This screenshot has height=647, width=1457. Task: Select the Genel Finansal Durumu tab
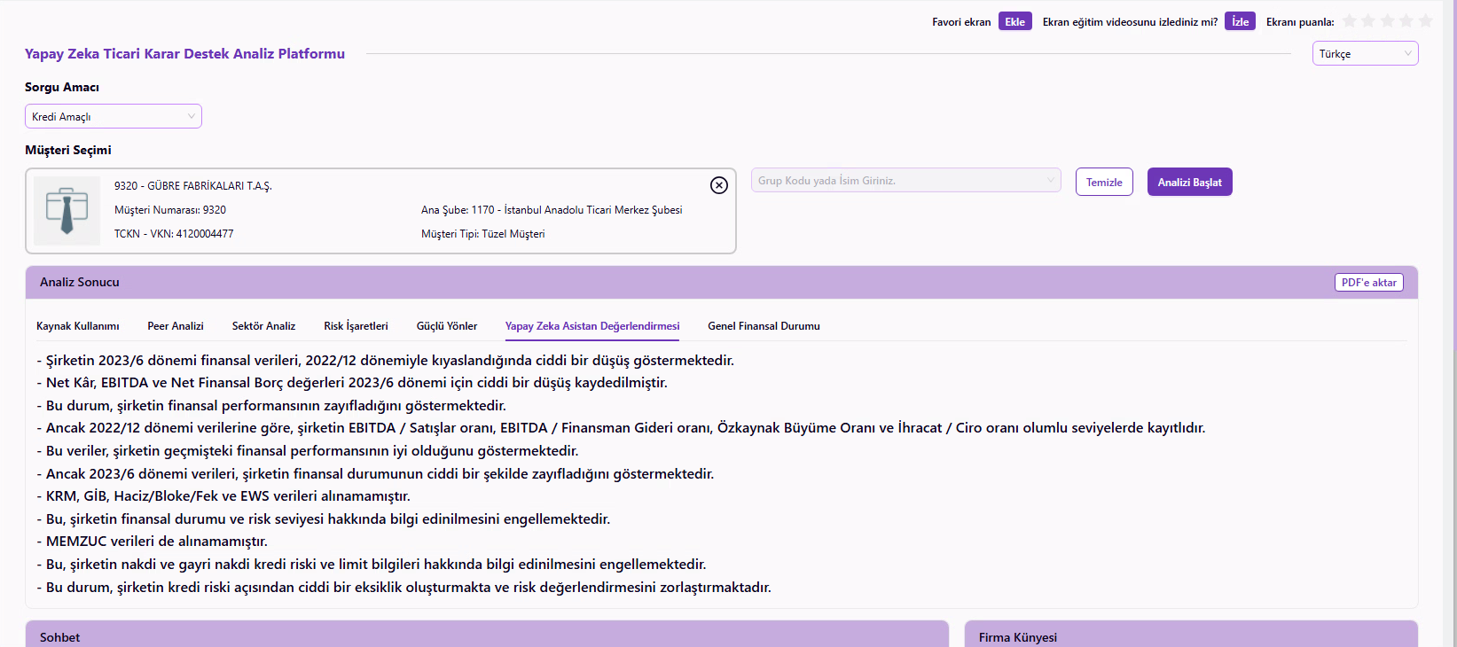click(x=764, y=326)
